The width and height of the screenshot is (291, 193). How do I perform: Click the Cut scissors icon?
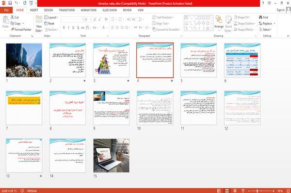click(13, 17)
